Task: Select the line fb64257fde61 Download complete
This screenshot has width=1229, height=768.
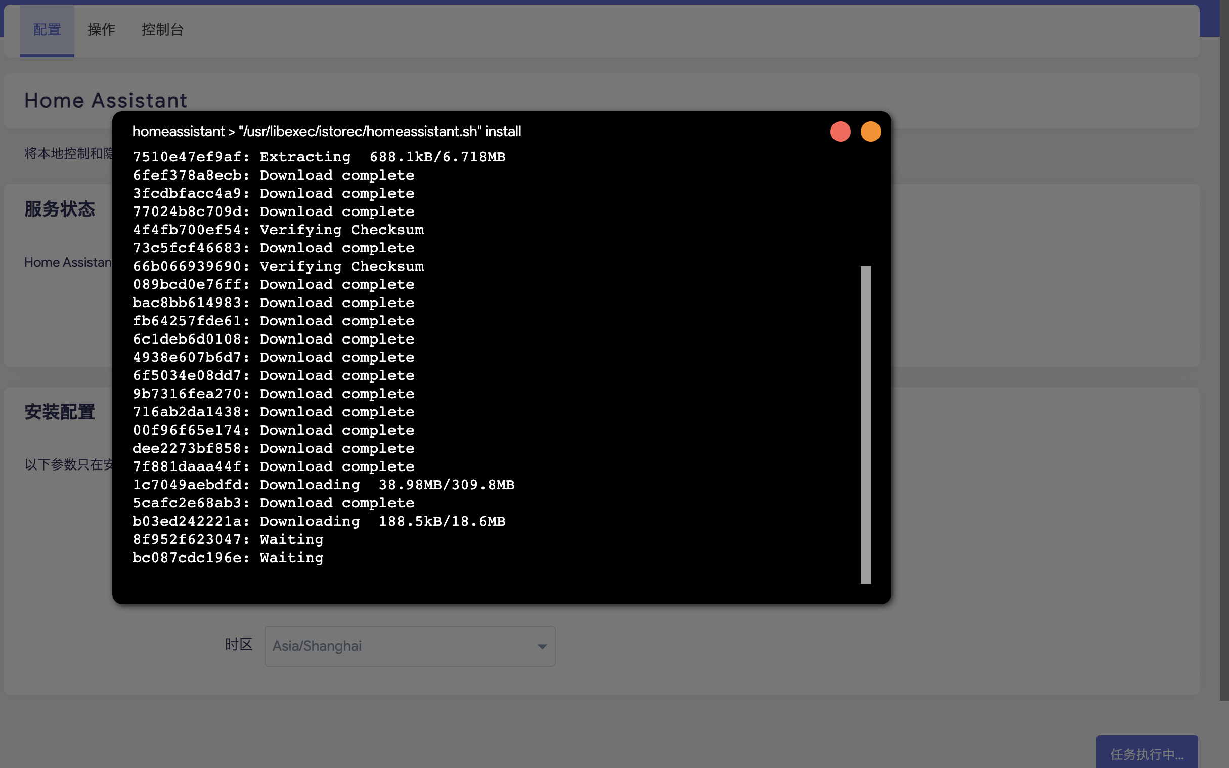Action: 273,321
